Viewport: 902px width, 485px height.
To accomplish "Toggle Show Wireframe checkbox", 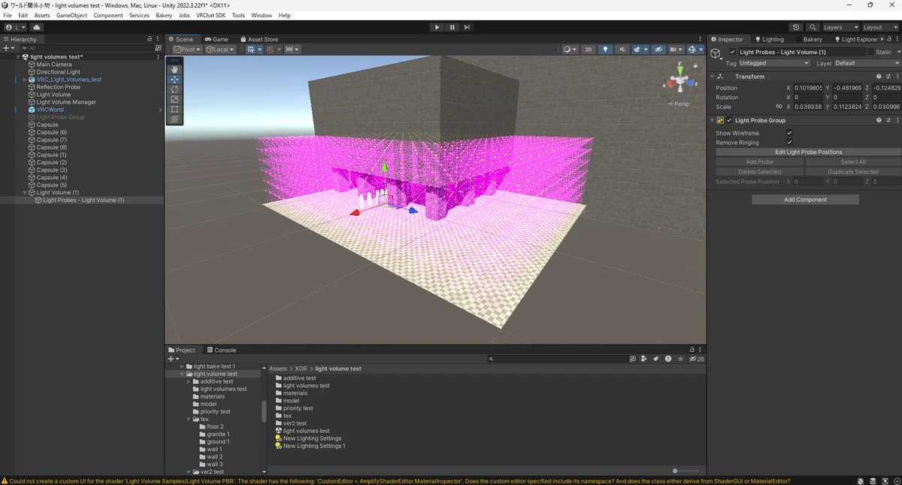I will [x=789, y=133].
